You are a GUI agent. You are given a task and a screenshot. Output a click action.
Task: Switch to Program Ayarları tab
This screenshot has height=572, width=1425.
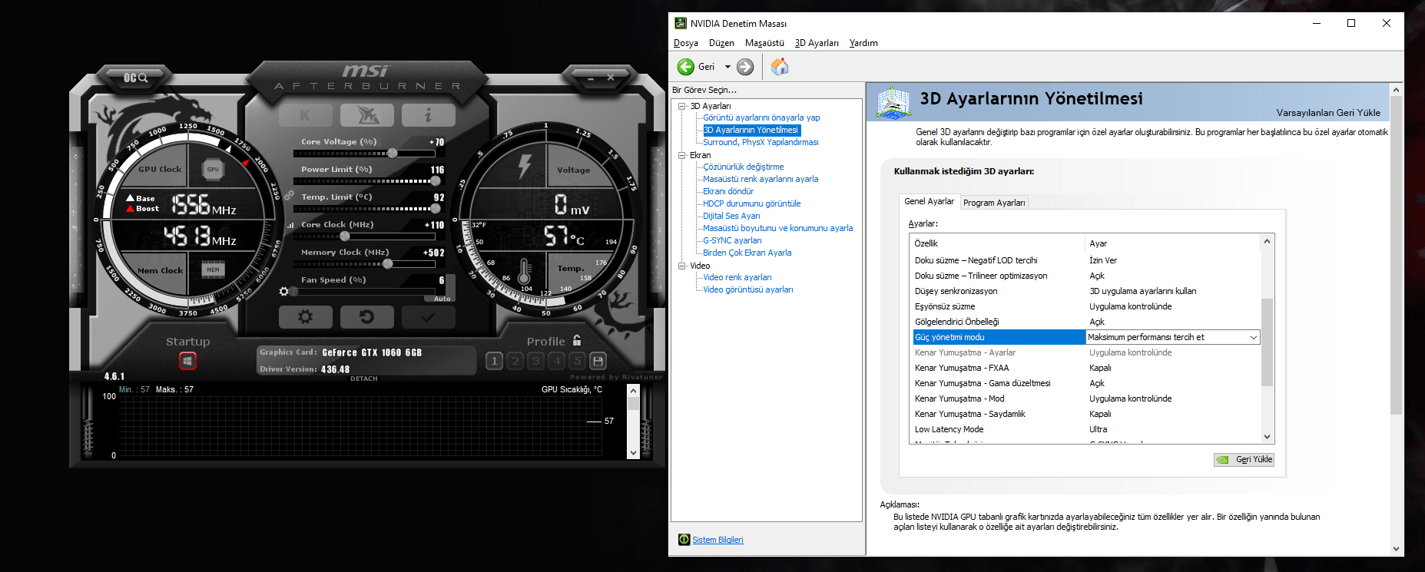point(994,203)
